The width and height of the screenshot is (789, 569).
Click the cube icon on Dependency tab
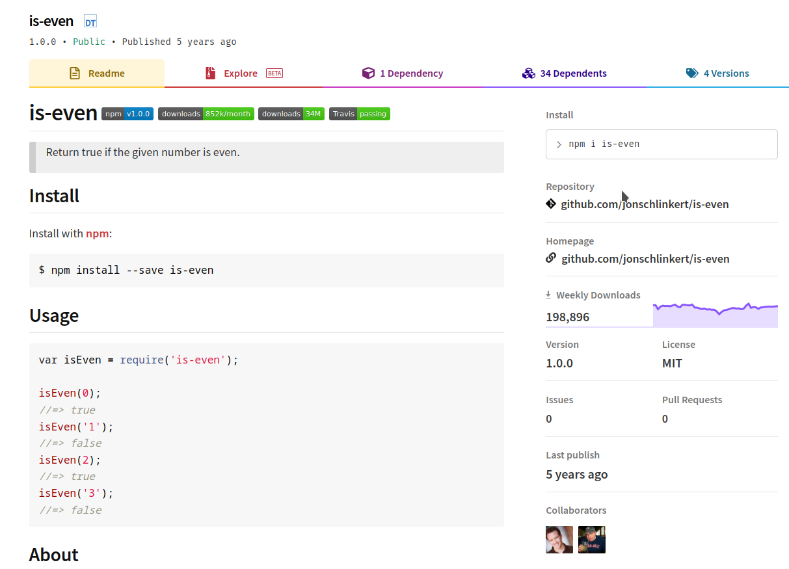[368, 73]
